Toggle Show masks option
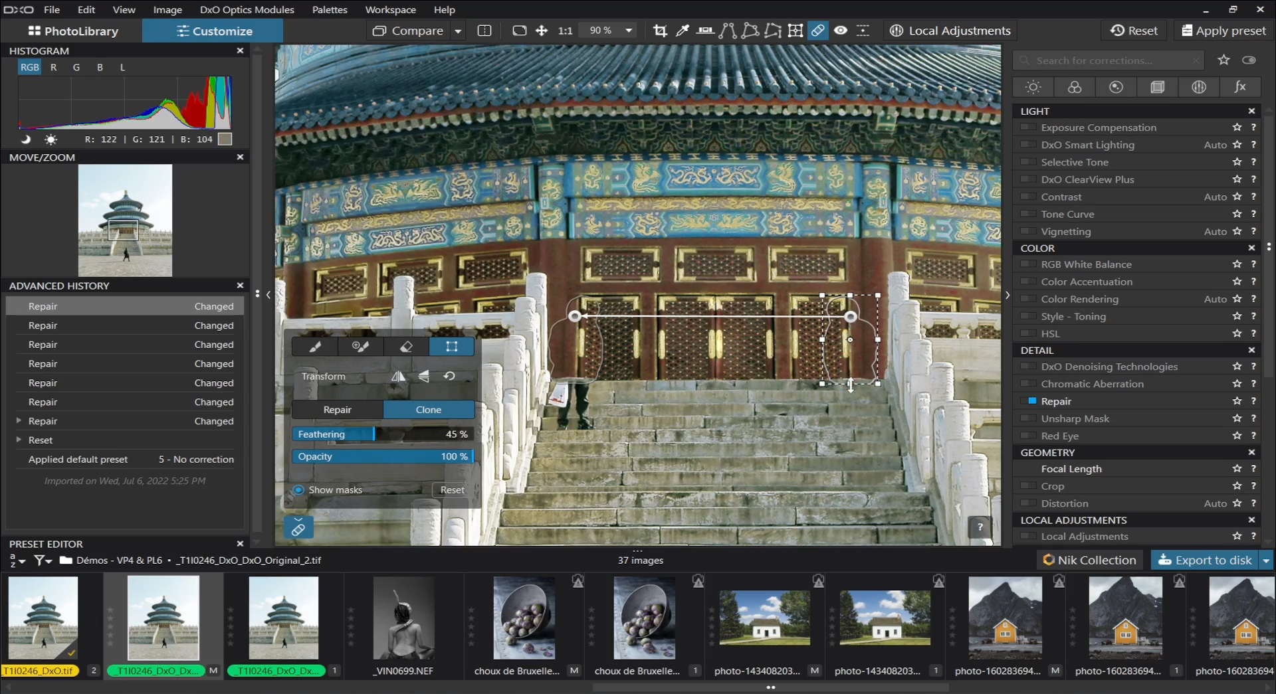Image resolution: width=1276 pixels, height=694 pixels. pos(299,489)
